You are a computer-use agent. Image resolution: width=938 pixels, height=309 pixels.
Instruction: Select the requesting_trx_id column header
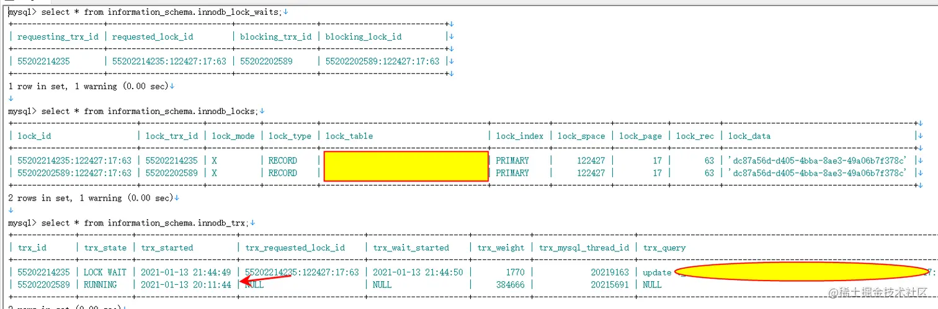(x=58, y=37)
